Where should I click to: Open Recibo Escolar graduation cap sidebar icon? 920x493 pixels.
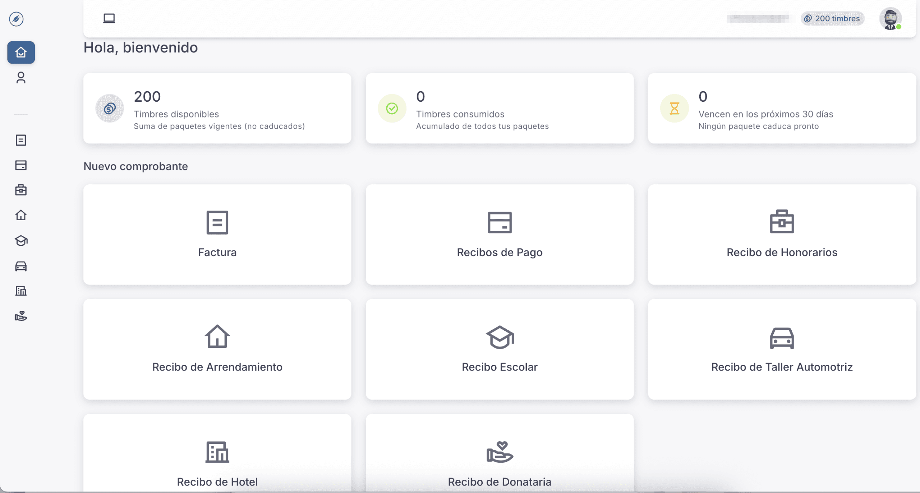pyautogui.click(x=21, y=240)
